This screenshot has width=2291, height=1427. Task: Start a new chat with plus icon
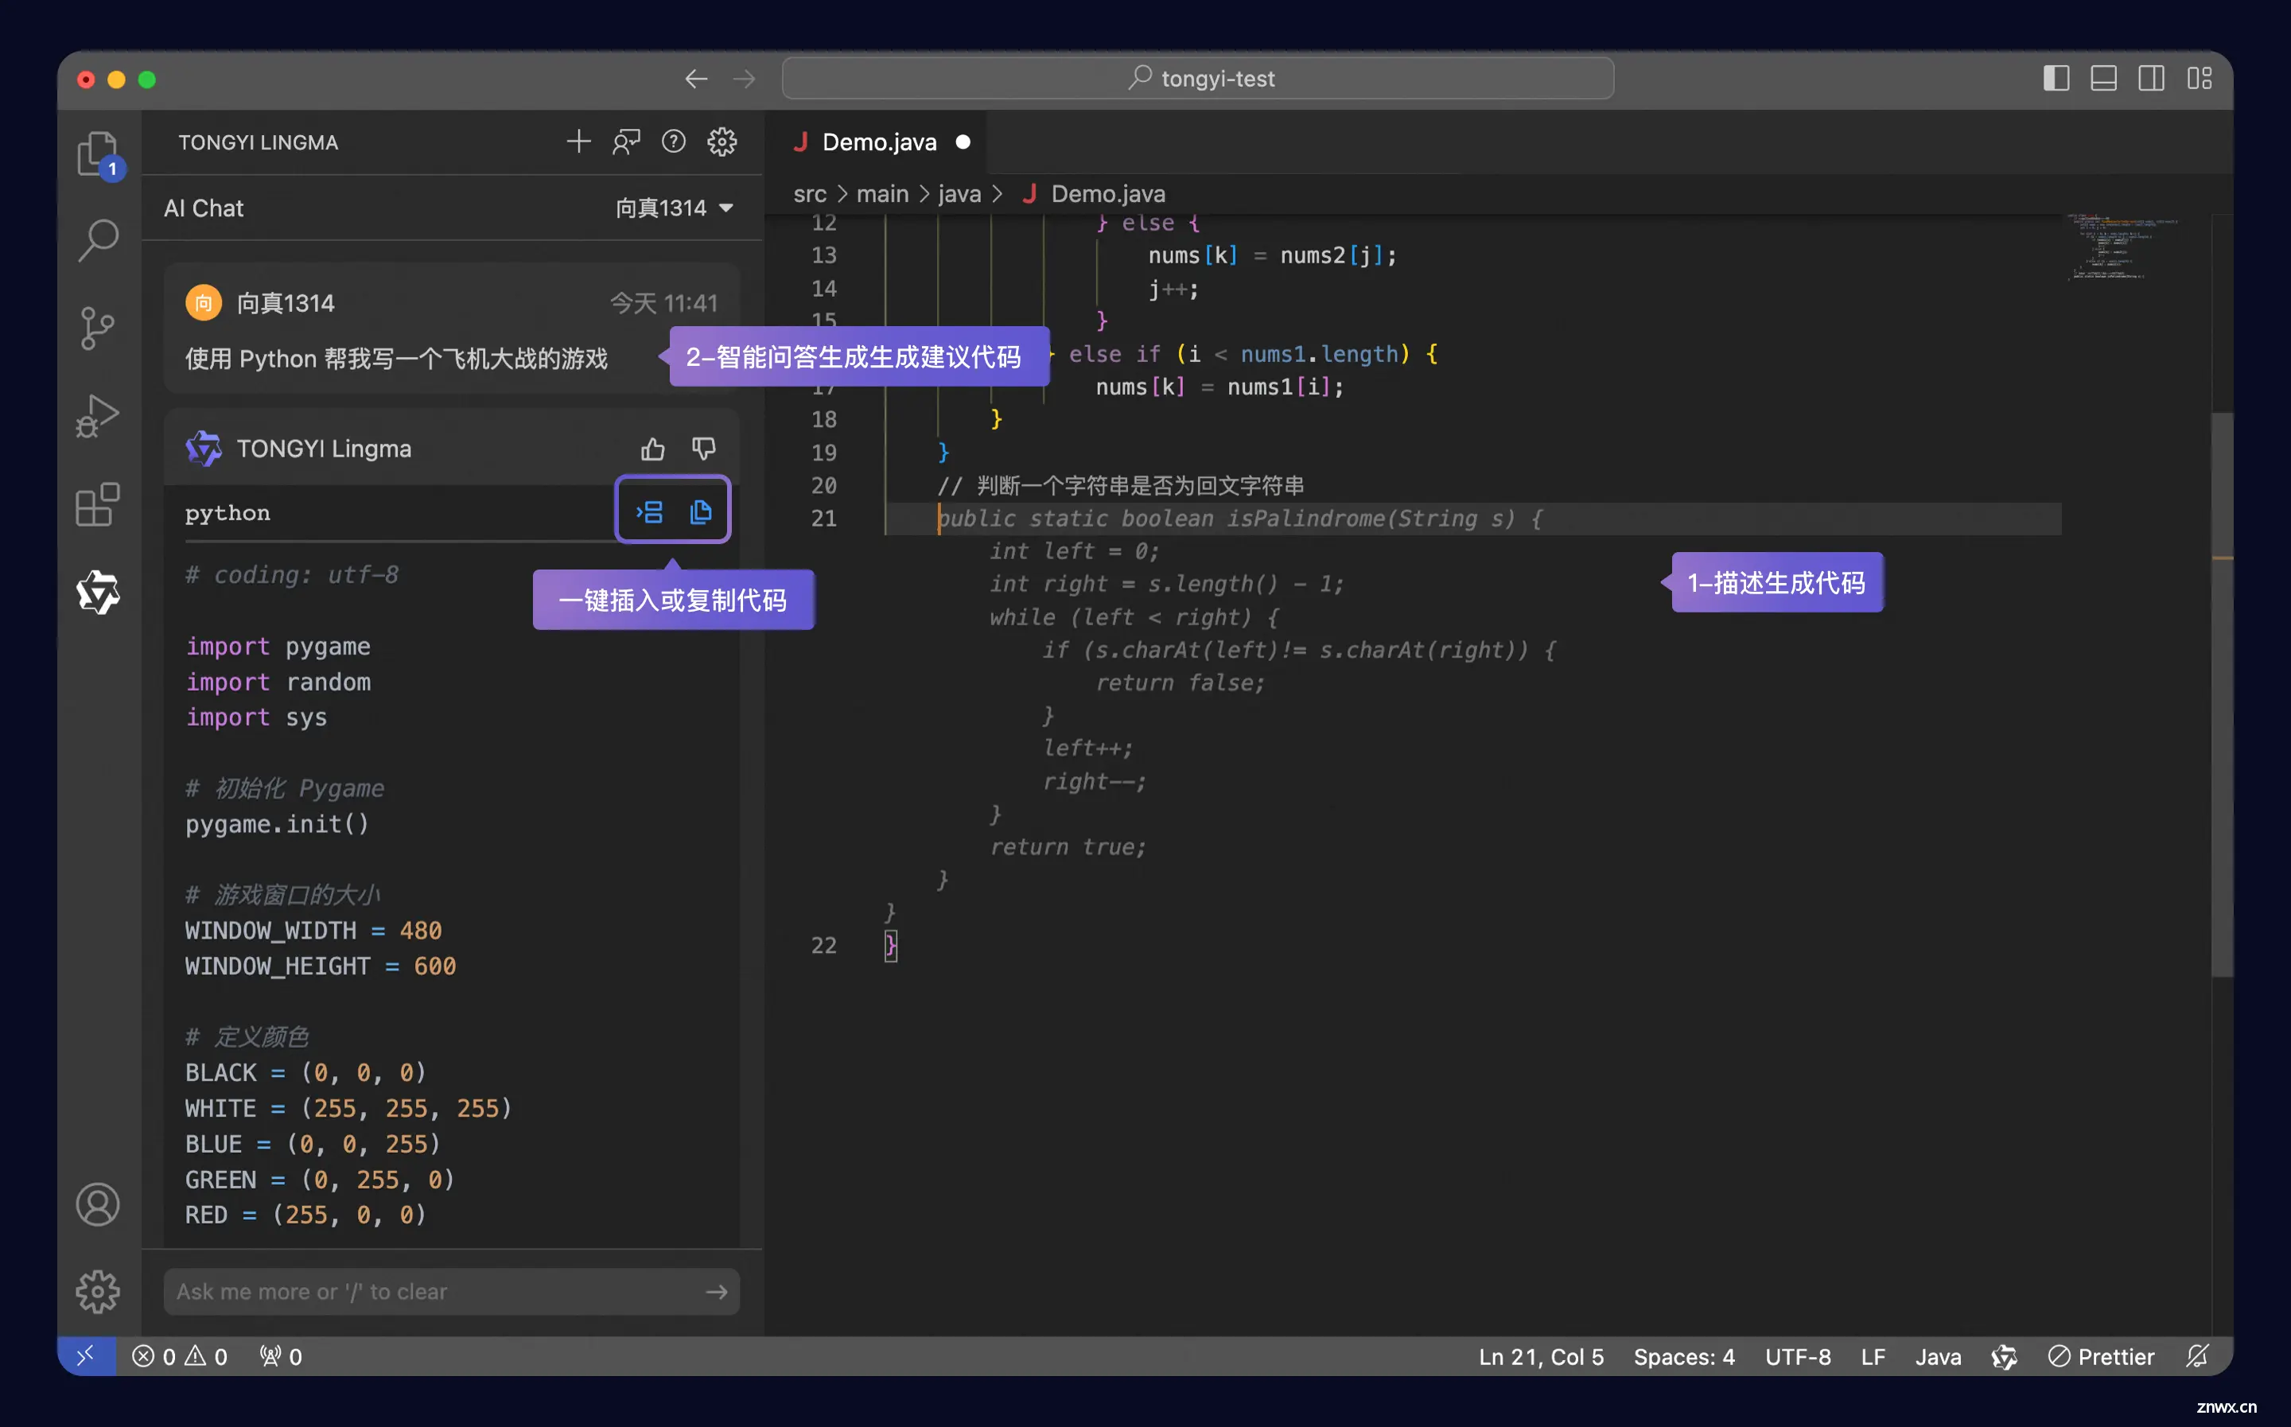click(x=578, y=142)
